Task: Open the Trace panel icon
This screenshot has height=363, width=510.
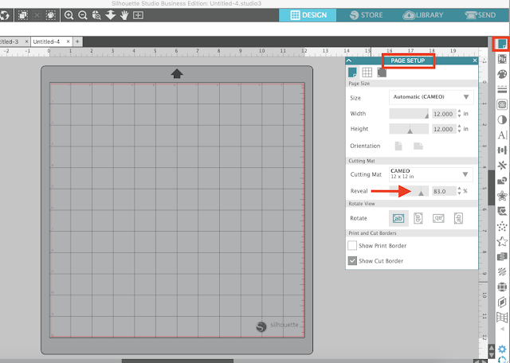Action: click(502, 104)
